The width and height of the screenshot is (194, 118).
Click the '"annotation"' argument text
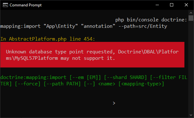click(98, 26)
